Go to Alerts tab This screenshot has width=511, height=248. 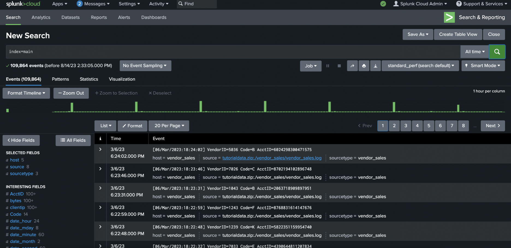click(124, 17)
